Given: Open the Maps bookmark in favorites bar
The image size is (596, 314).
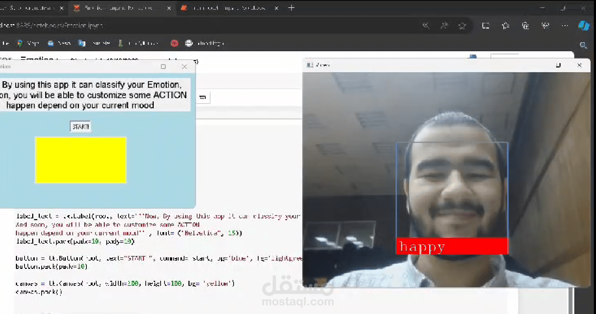Looking at the screenshot, I should [28, 43].
